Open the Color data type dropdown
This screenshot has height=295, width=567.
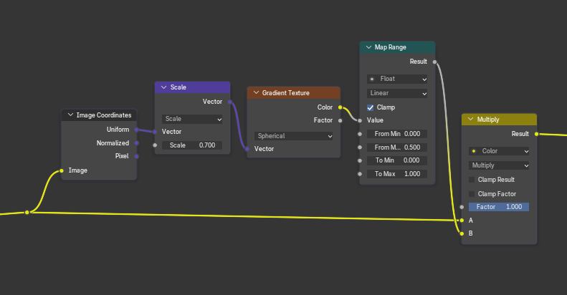(x=499, y=151)
